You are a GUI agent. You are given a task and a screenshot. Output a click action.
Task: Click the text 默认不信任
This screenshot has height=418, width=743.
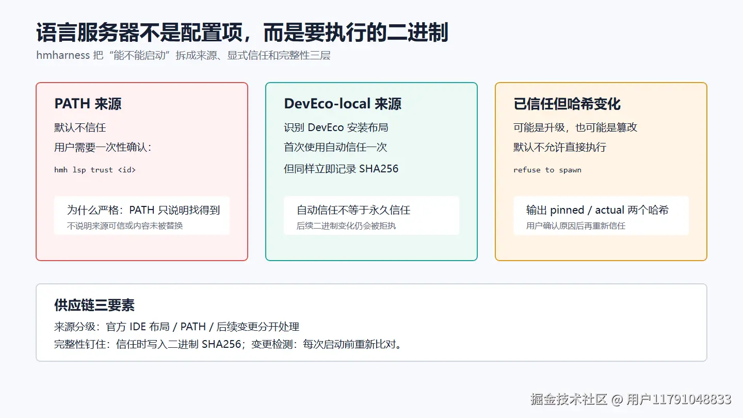80,127
